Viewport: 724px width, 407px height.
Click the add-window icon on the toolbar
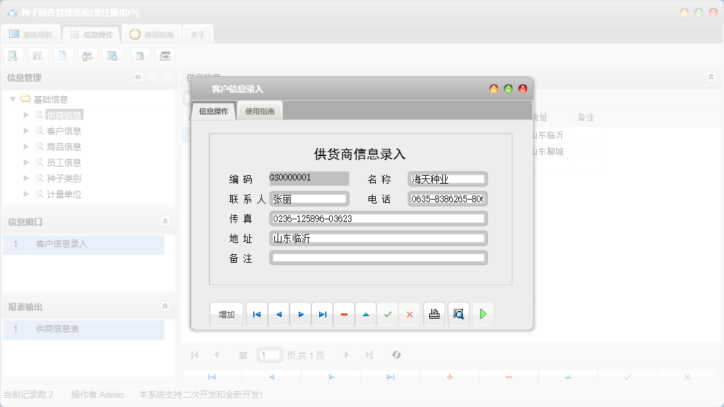140,55
